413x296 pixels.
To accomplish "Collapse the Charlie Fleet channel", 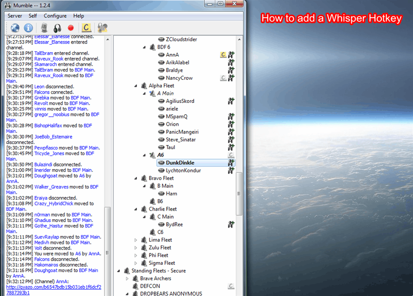I will (x=136, y=209).
